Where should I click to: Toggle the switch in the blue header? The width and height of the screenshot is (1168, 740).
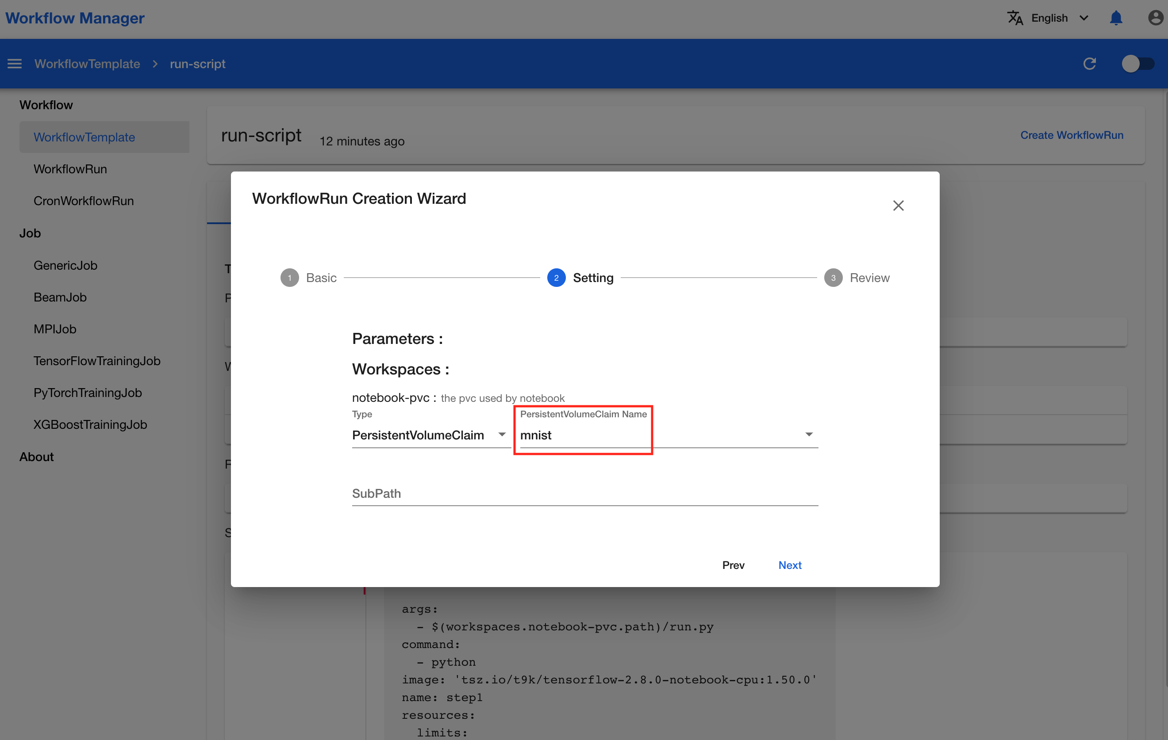point(1138,64)
